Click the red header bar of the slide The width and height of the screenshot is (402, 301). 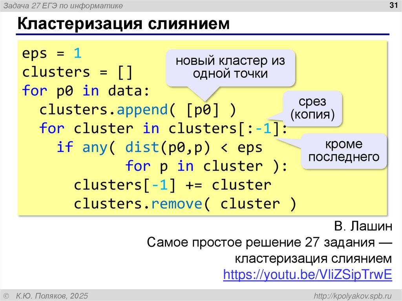201,5
